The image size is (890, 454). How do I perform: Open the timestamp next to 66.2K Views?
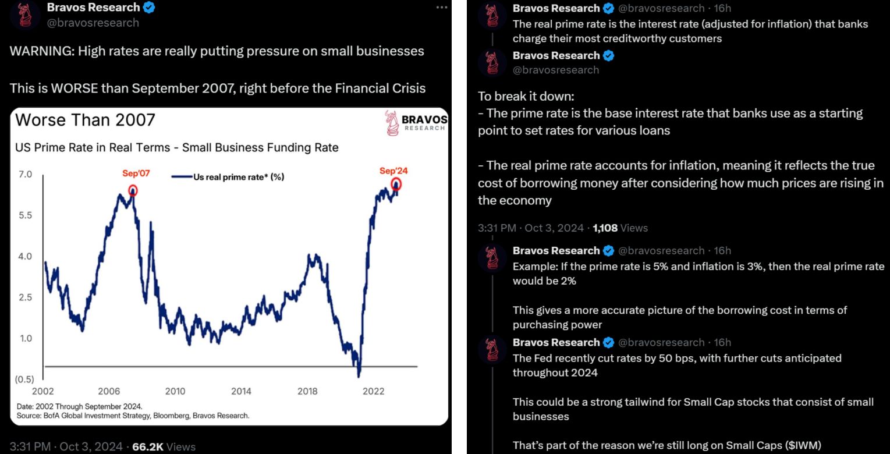pos(66,447)
